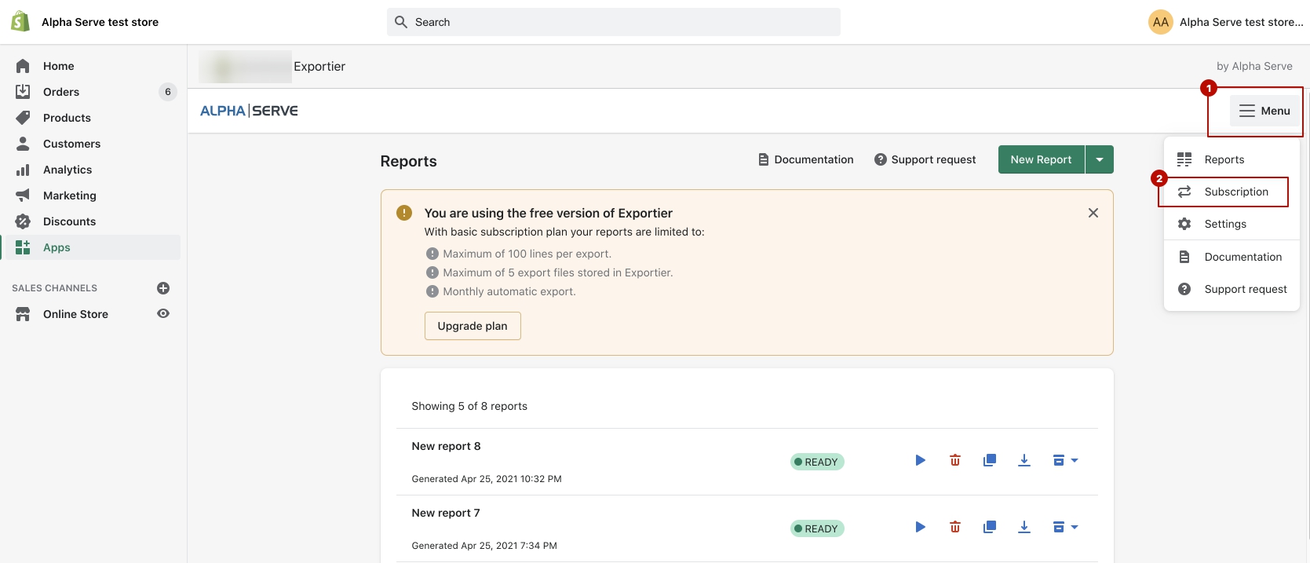This screenshot has width=1310, height=563.
Task: View Online Store via eye icon
Action: pos(163,313)
